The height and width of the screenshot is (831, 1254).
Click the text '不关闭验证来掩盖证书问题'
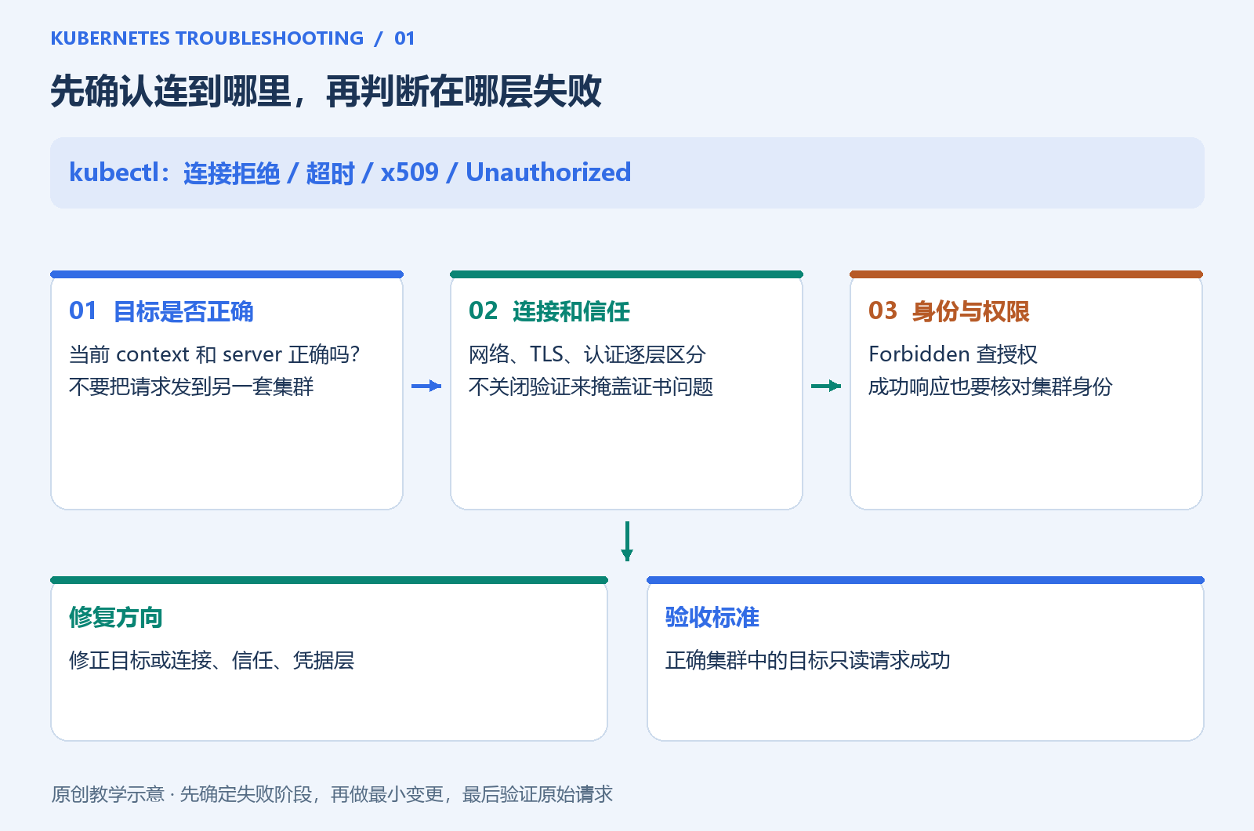[x=591, y=386]
